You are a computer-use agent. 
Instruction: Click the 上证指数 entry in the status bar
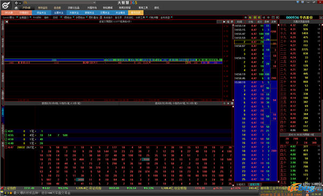click(x=10, y=188)
